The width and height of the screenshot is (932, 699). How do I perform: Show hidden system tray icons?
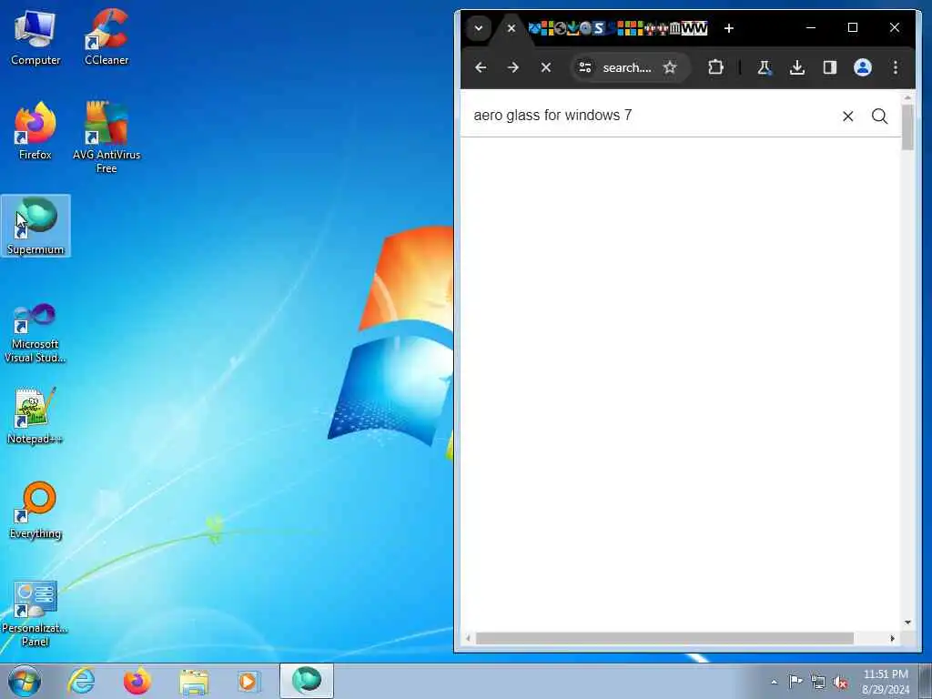tap(774, 682)
